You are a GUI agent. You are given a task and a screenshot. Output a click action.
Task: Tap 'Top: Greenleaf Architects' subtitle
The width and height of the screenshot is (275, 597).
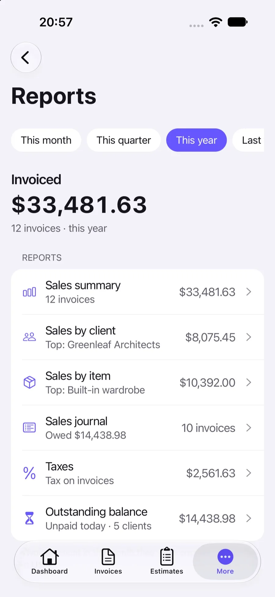click(103, 345)
